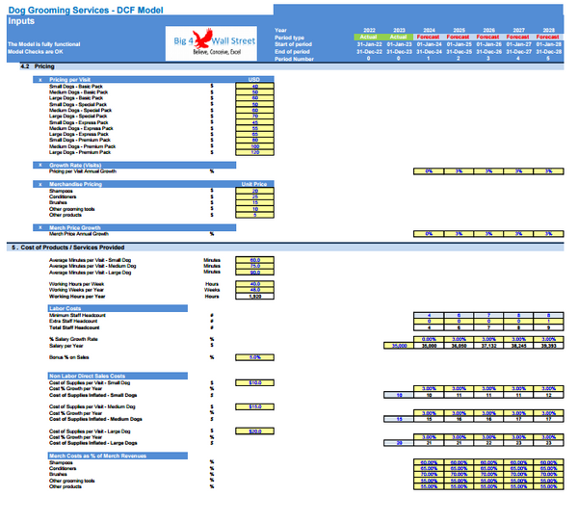Select the 2022 Actual period type cell
The height and width of the screenshot is (522, 578).
[369, 38]
